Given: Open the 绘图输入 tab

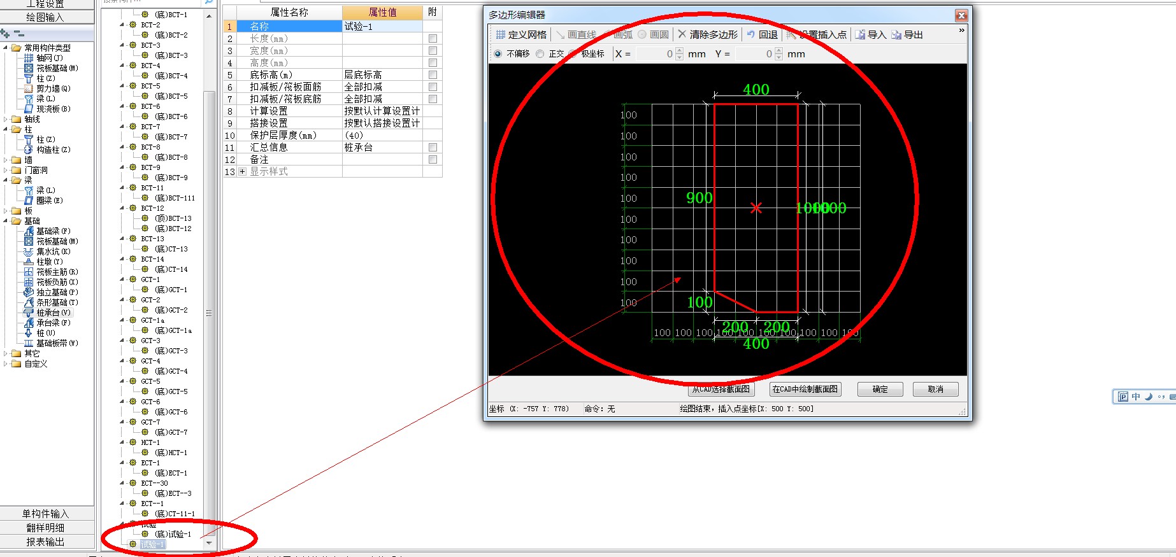Looking at the screenshot, I should [47, 17].
